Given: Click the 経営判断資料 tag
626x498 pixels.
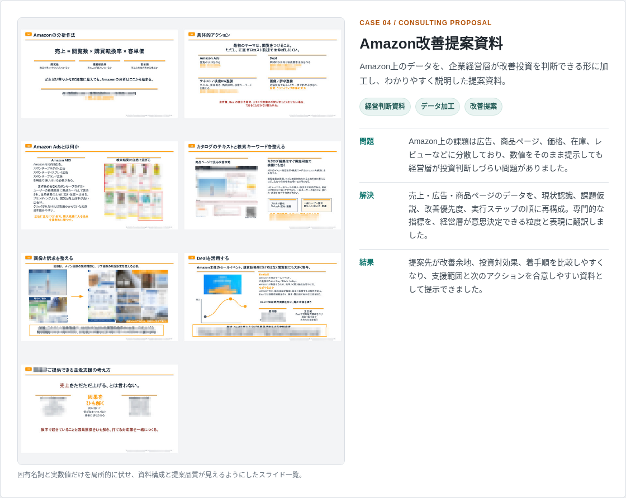Looking at the screenshot, I should pyautogui.click(x=385, y=107).
